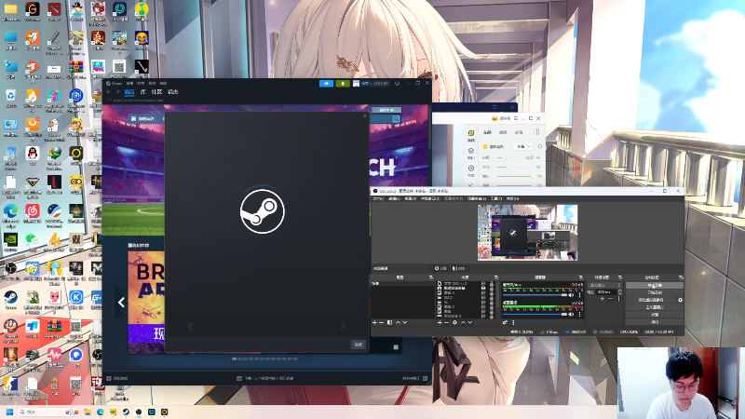This screenshot has height=419, width=745.
Task: Toggle lock of the topmost OBS source
Action: point(492,284)
